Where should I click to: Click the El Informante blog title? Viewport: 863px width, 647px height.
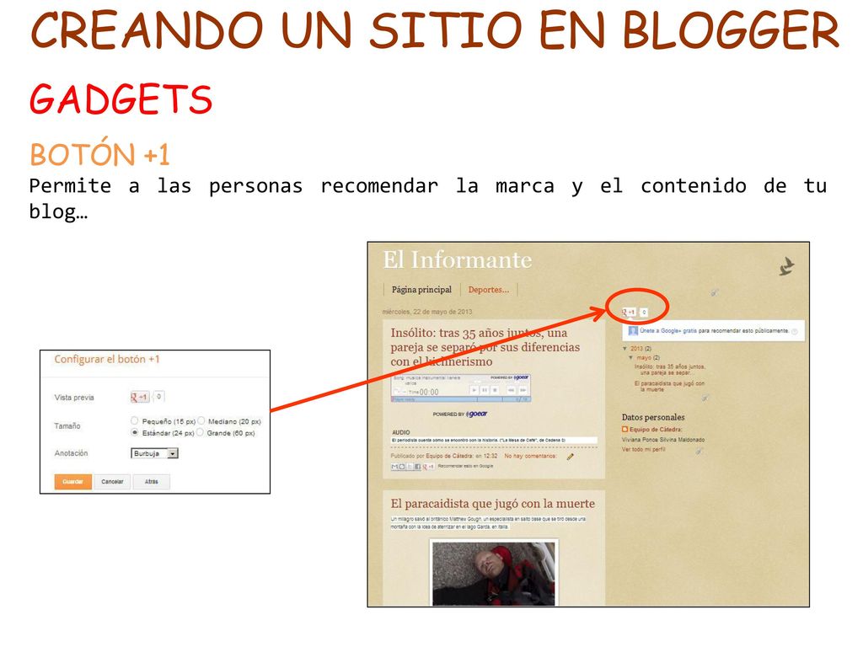(x=458, y=259)
